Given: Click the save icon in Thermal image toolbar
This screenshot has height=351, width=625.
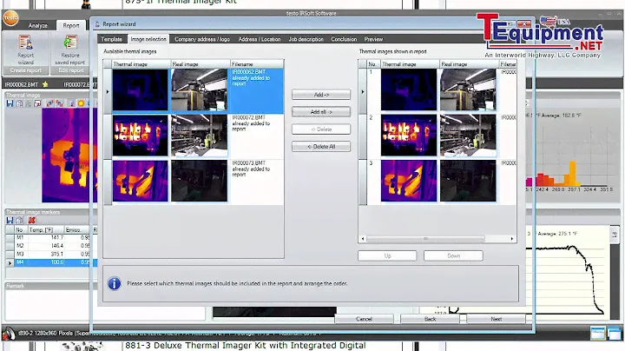Looking at the screenshot, I should click(x=10, y=103).
